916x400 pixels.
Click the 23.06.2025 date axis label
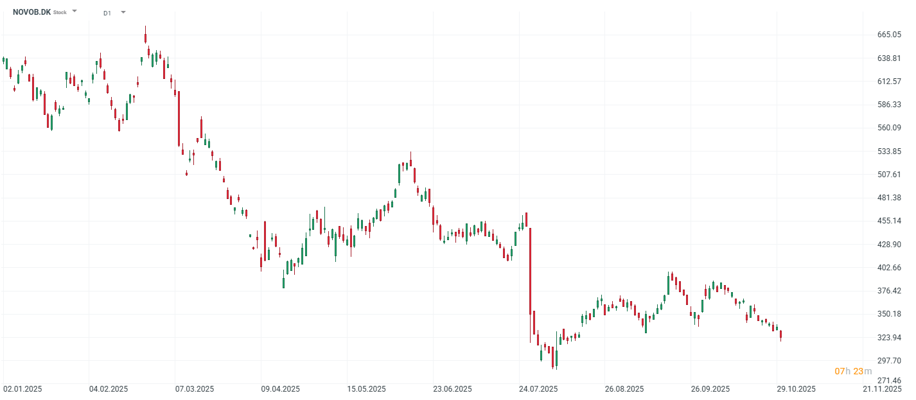(x=452, y=389)
